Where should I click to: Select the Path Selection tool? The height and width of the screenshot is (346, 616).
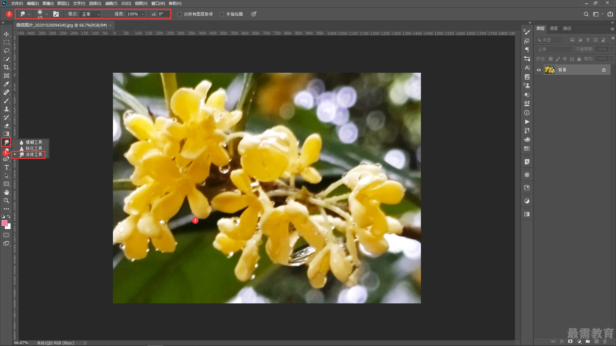pos(6,176)
